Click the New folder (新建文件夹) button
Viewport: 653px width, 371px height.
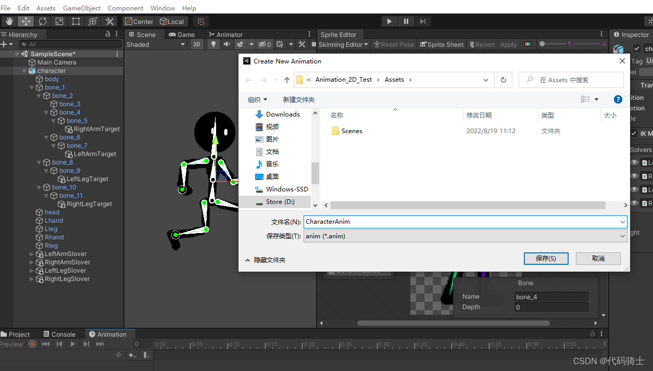tap(299, 99)
